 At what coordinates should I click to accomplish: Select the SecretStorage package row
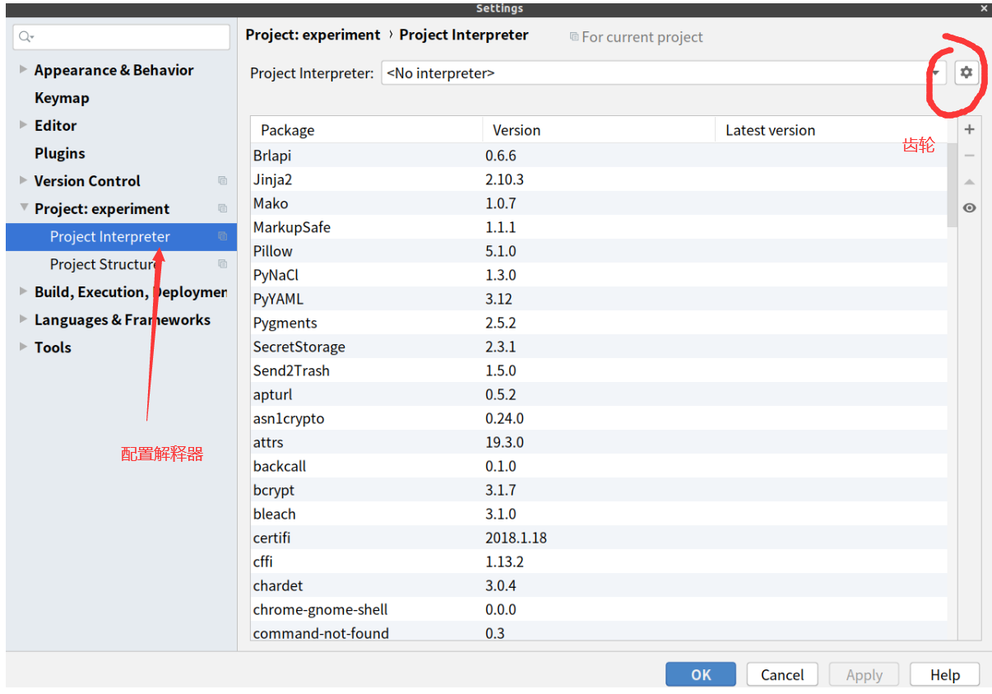click(x=599, y=347)
